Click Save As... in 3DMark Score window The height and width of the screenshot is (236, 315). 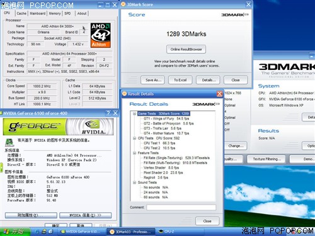(x=153, y=80)
